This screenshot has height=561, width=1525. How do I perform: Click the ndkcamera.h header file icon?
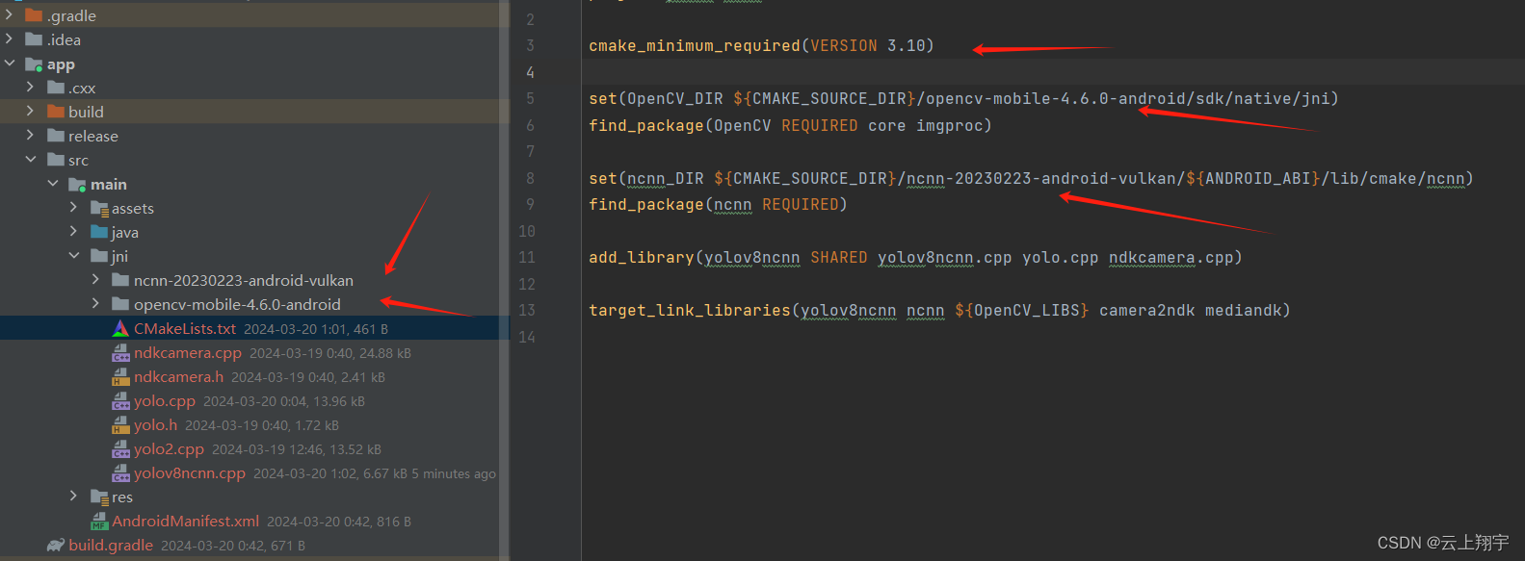120,377
